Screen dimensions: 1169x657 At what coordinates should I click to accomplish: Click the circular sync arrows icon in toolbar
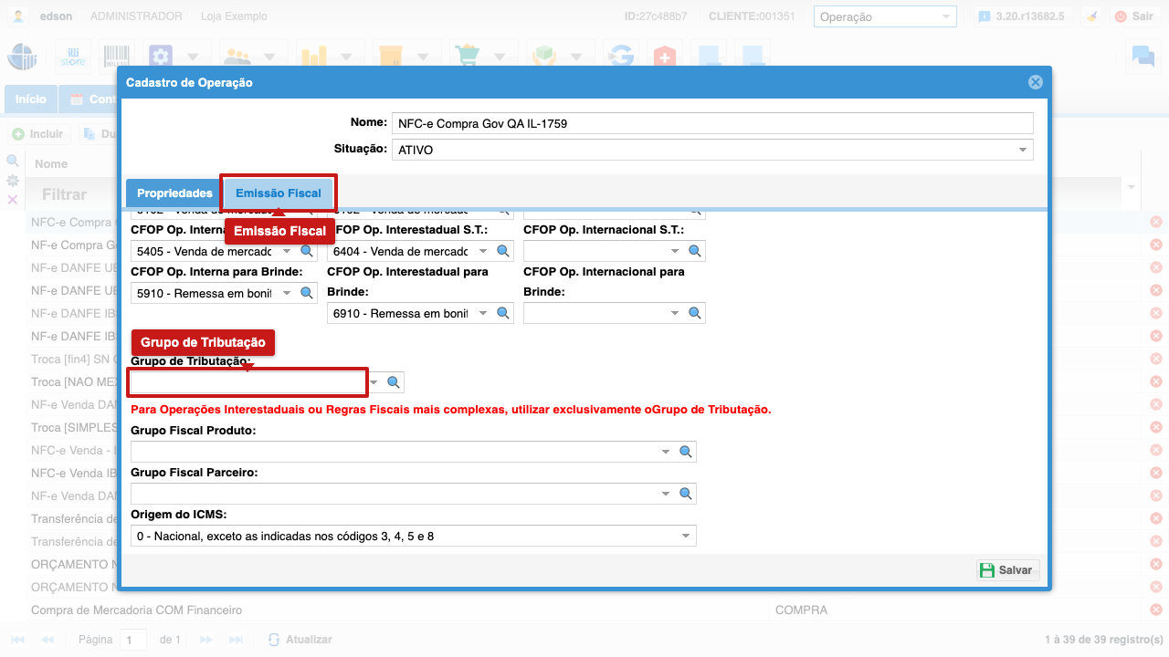click(621, 57)
